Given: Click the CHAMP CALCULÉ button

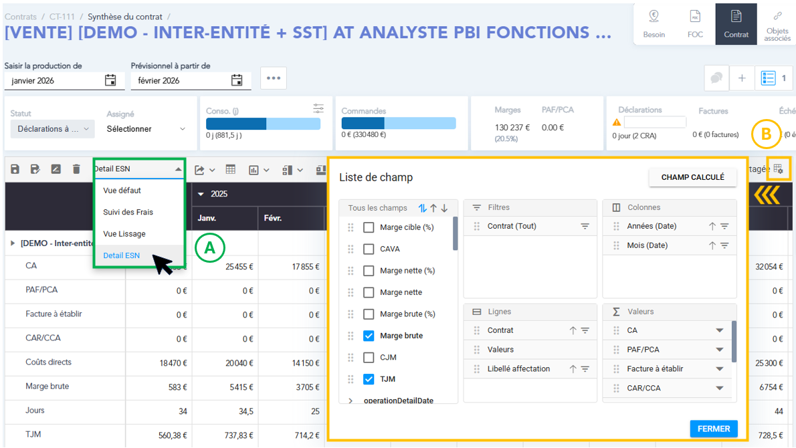Looking at the screenshot, I should [692, 177].
